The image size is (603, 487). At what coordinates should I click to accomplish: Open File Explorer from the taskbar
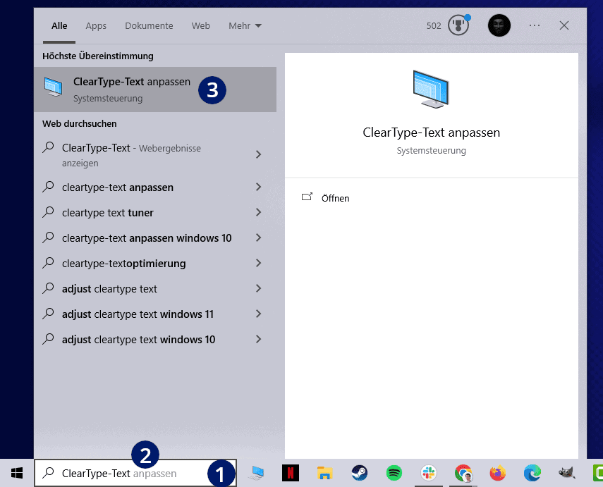(x=325, y=473)
